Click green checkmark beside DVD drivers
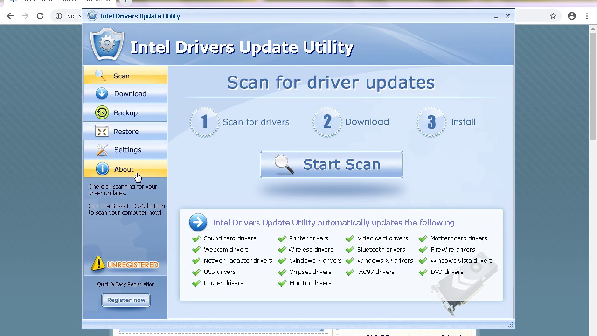Viewport: 597px width, 336px height. 423,272
